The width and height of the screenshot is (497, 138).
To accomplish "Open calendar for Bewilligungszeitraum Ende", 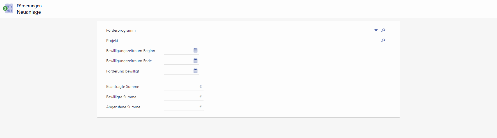I will pyautogui.click(x=196, y=61).
